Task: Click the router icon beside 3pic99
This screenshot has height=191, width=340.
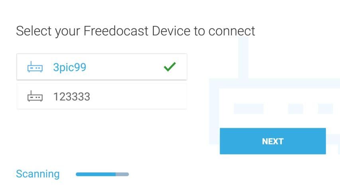Action: 35,67
